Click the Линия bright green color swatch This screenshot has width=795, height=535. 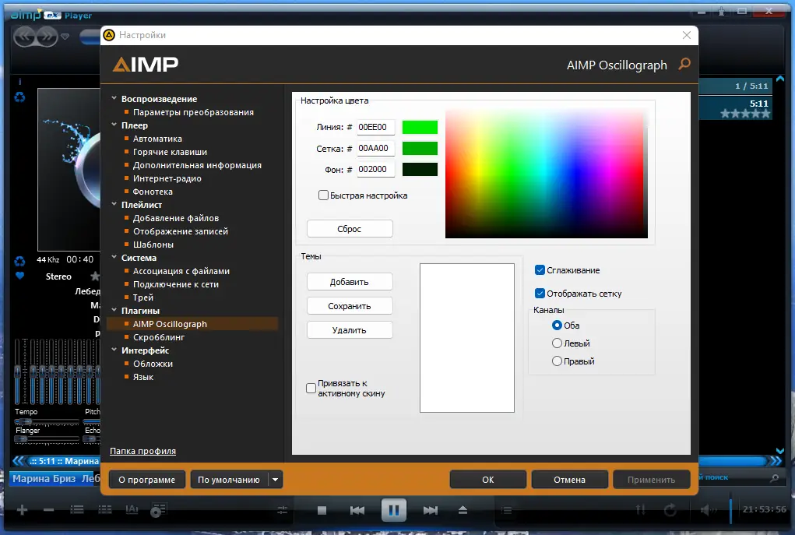coord(420,127)
